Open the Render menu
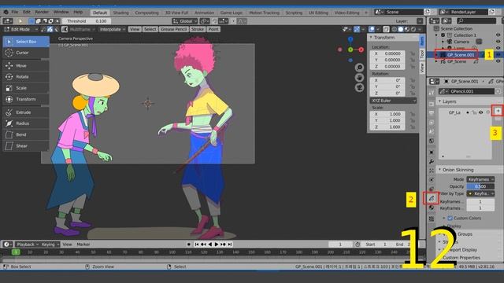The width and height of the screenshot is (504, 283). pos(42,12)
